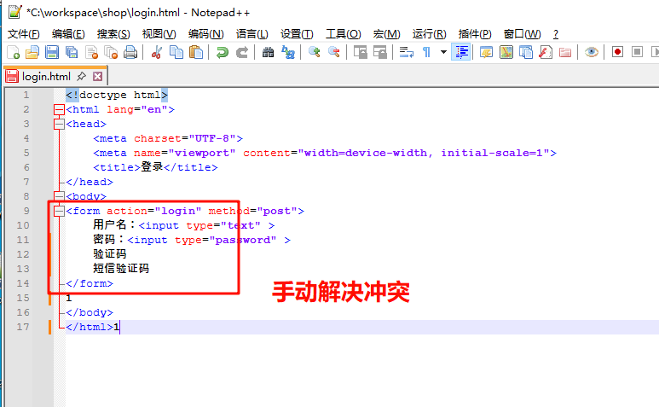Open the 搜索(S) menu
This screenshot has width=659, height=407.
(x=113, y=34)
